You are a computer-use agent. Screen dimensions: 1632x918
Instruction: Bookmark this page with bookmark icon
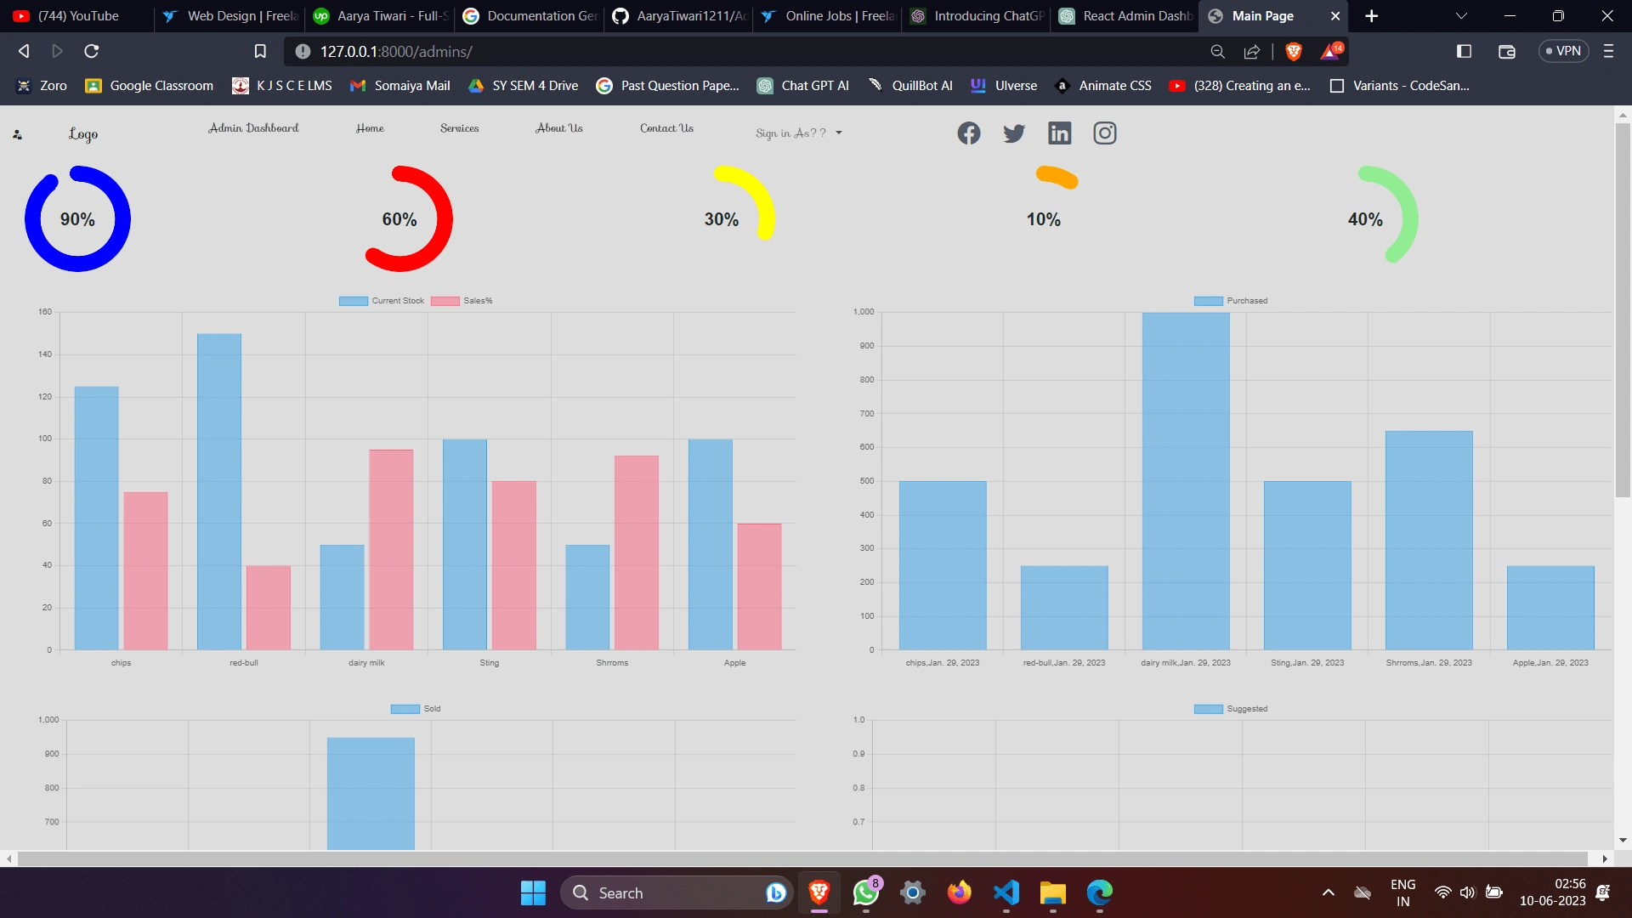[260, 52]
